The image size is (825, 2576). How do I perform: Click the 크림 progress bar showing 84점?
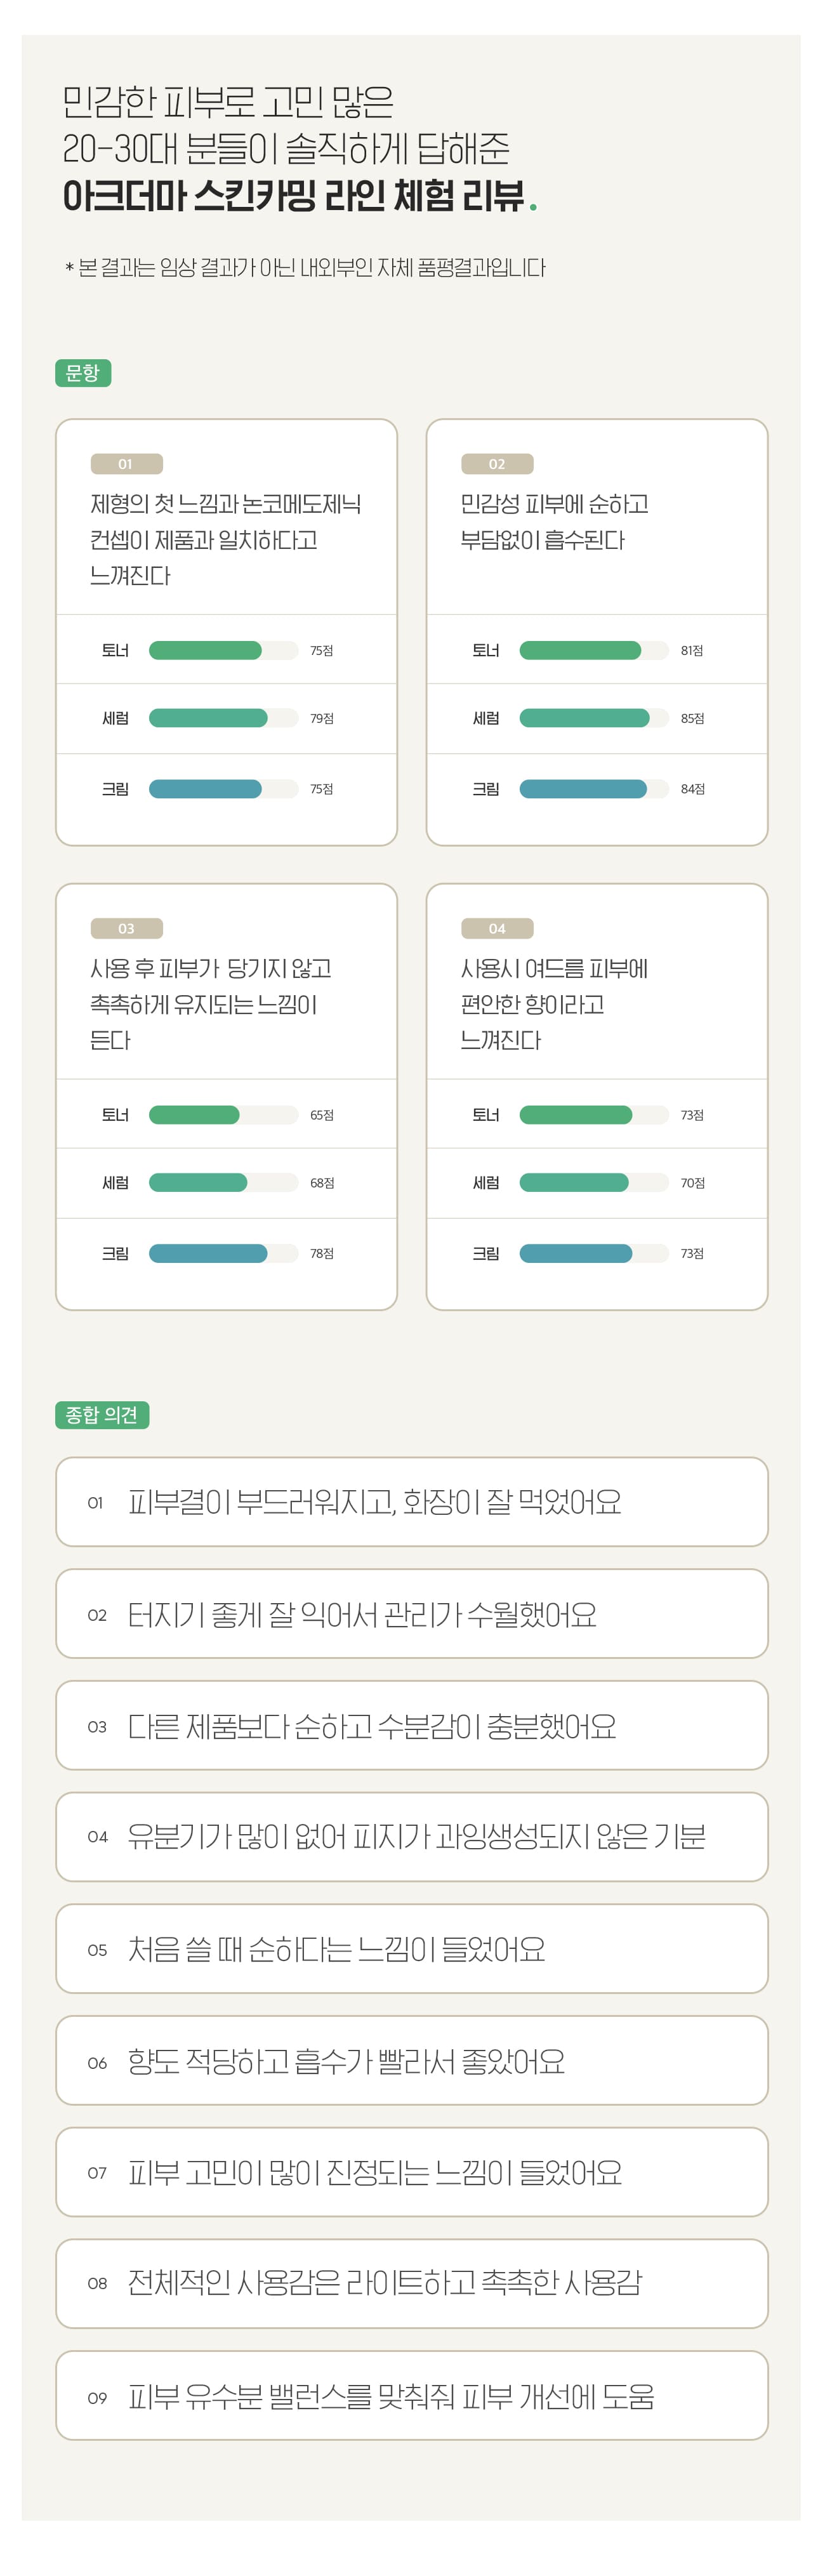(x=593, y=789)
